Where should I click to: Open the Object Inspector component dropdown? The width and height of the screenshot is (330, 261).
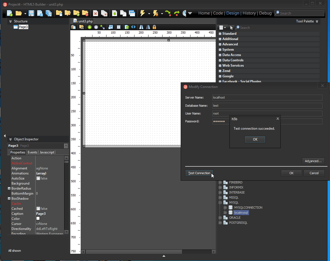(66, 146)
